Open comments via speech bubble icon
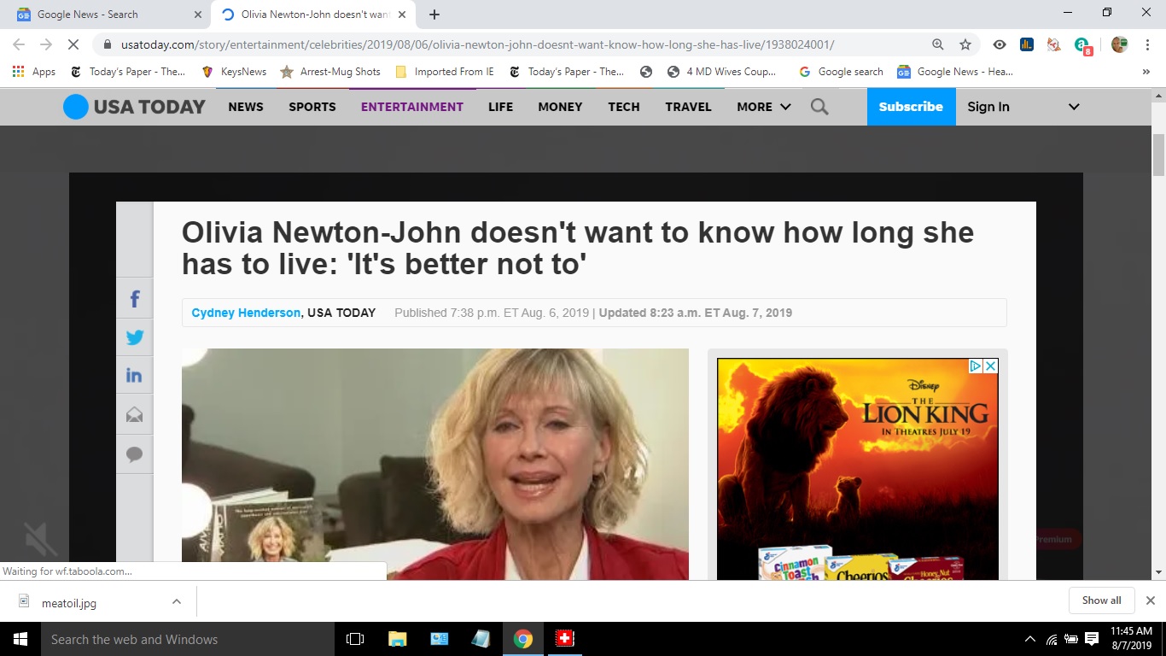 click(135, 454)
